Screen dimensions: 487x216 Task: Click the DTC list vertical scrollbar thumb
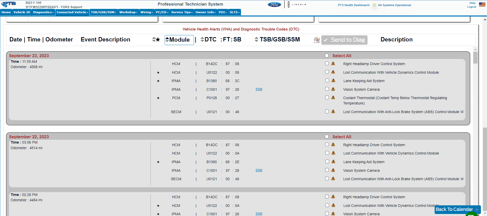[475, 57]
